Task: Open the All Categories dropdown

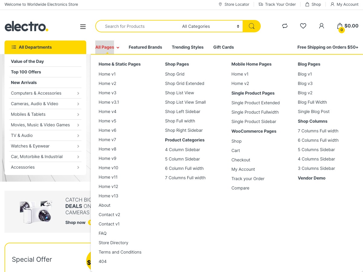Action: 210,26
